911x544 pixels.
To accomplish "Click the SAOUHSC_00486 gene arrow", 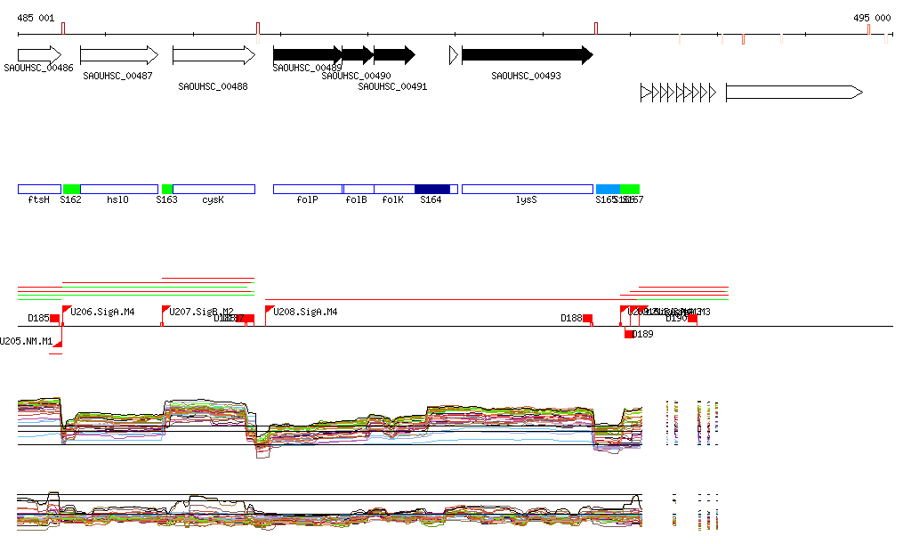I will 39,55.
